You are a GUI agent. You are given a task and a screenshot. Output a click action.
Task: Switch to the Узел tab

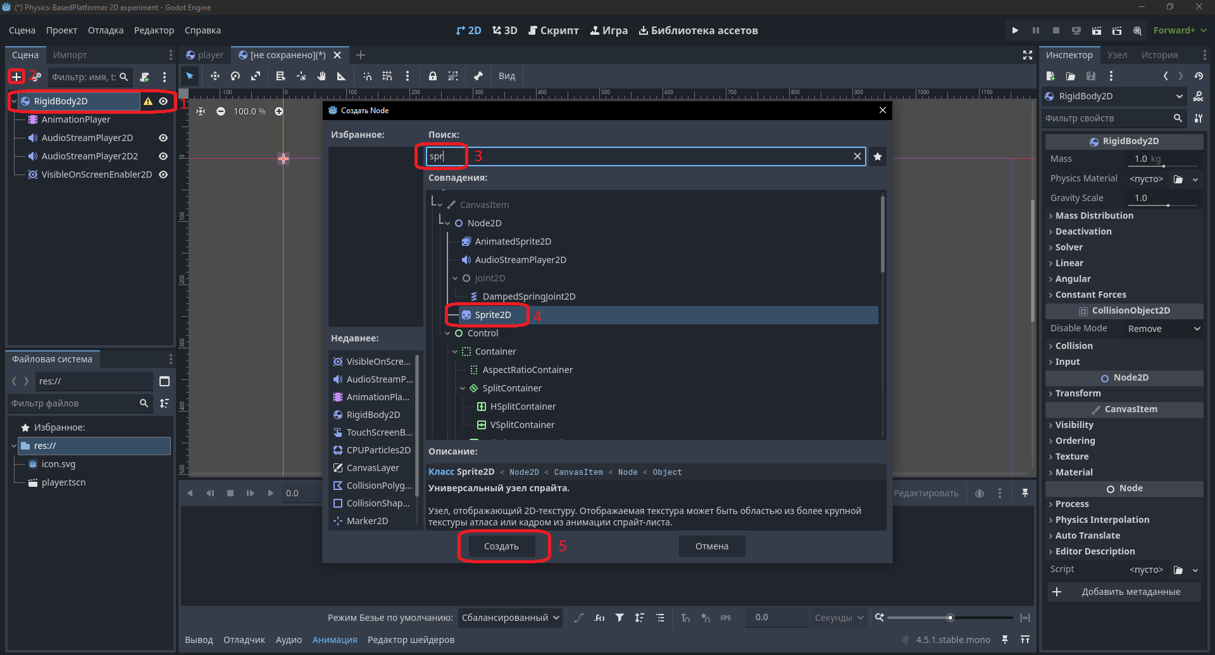tap(1117, 55)
